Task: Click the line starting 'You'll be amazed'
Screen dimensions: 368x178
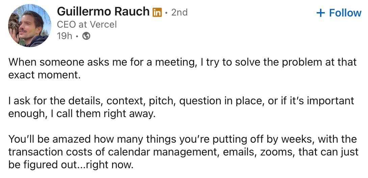Action: point(183,139)
